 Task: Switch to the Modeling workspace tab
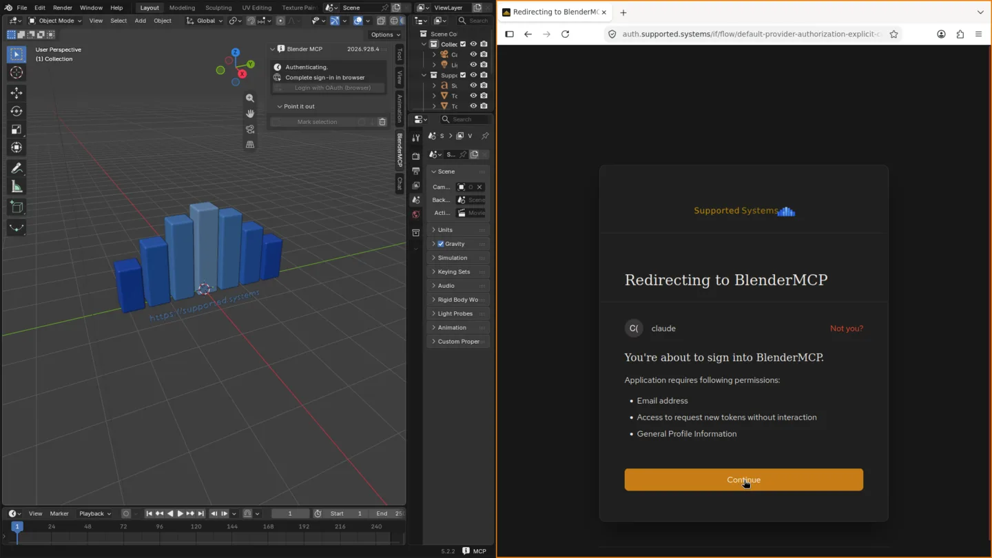(182, 8)
